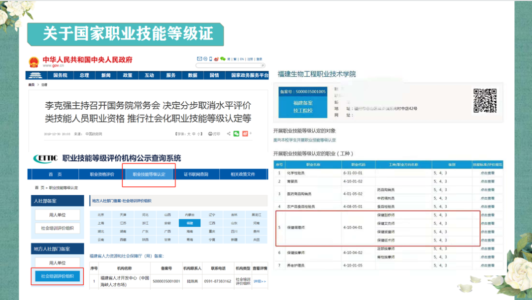532x300 pixels.
Task: Click the national emblem logo icon
Action: 33,62
